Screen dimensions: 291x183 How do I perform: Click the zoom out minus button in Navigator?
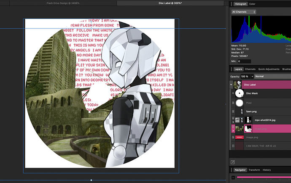click(233, 178)
